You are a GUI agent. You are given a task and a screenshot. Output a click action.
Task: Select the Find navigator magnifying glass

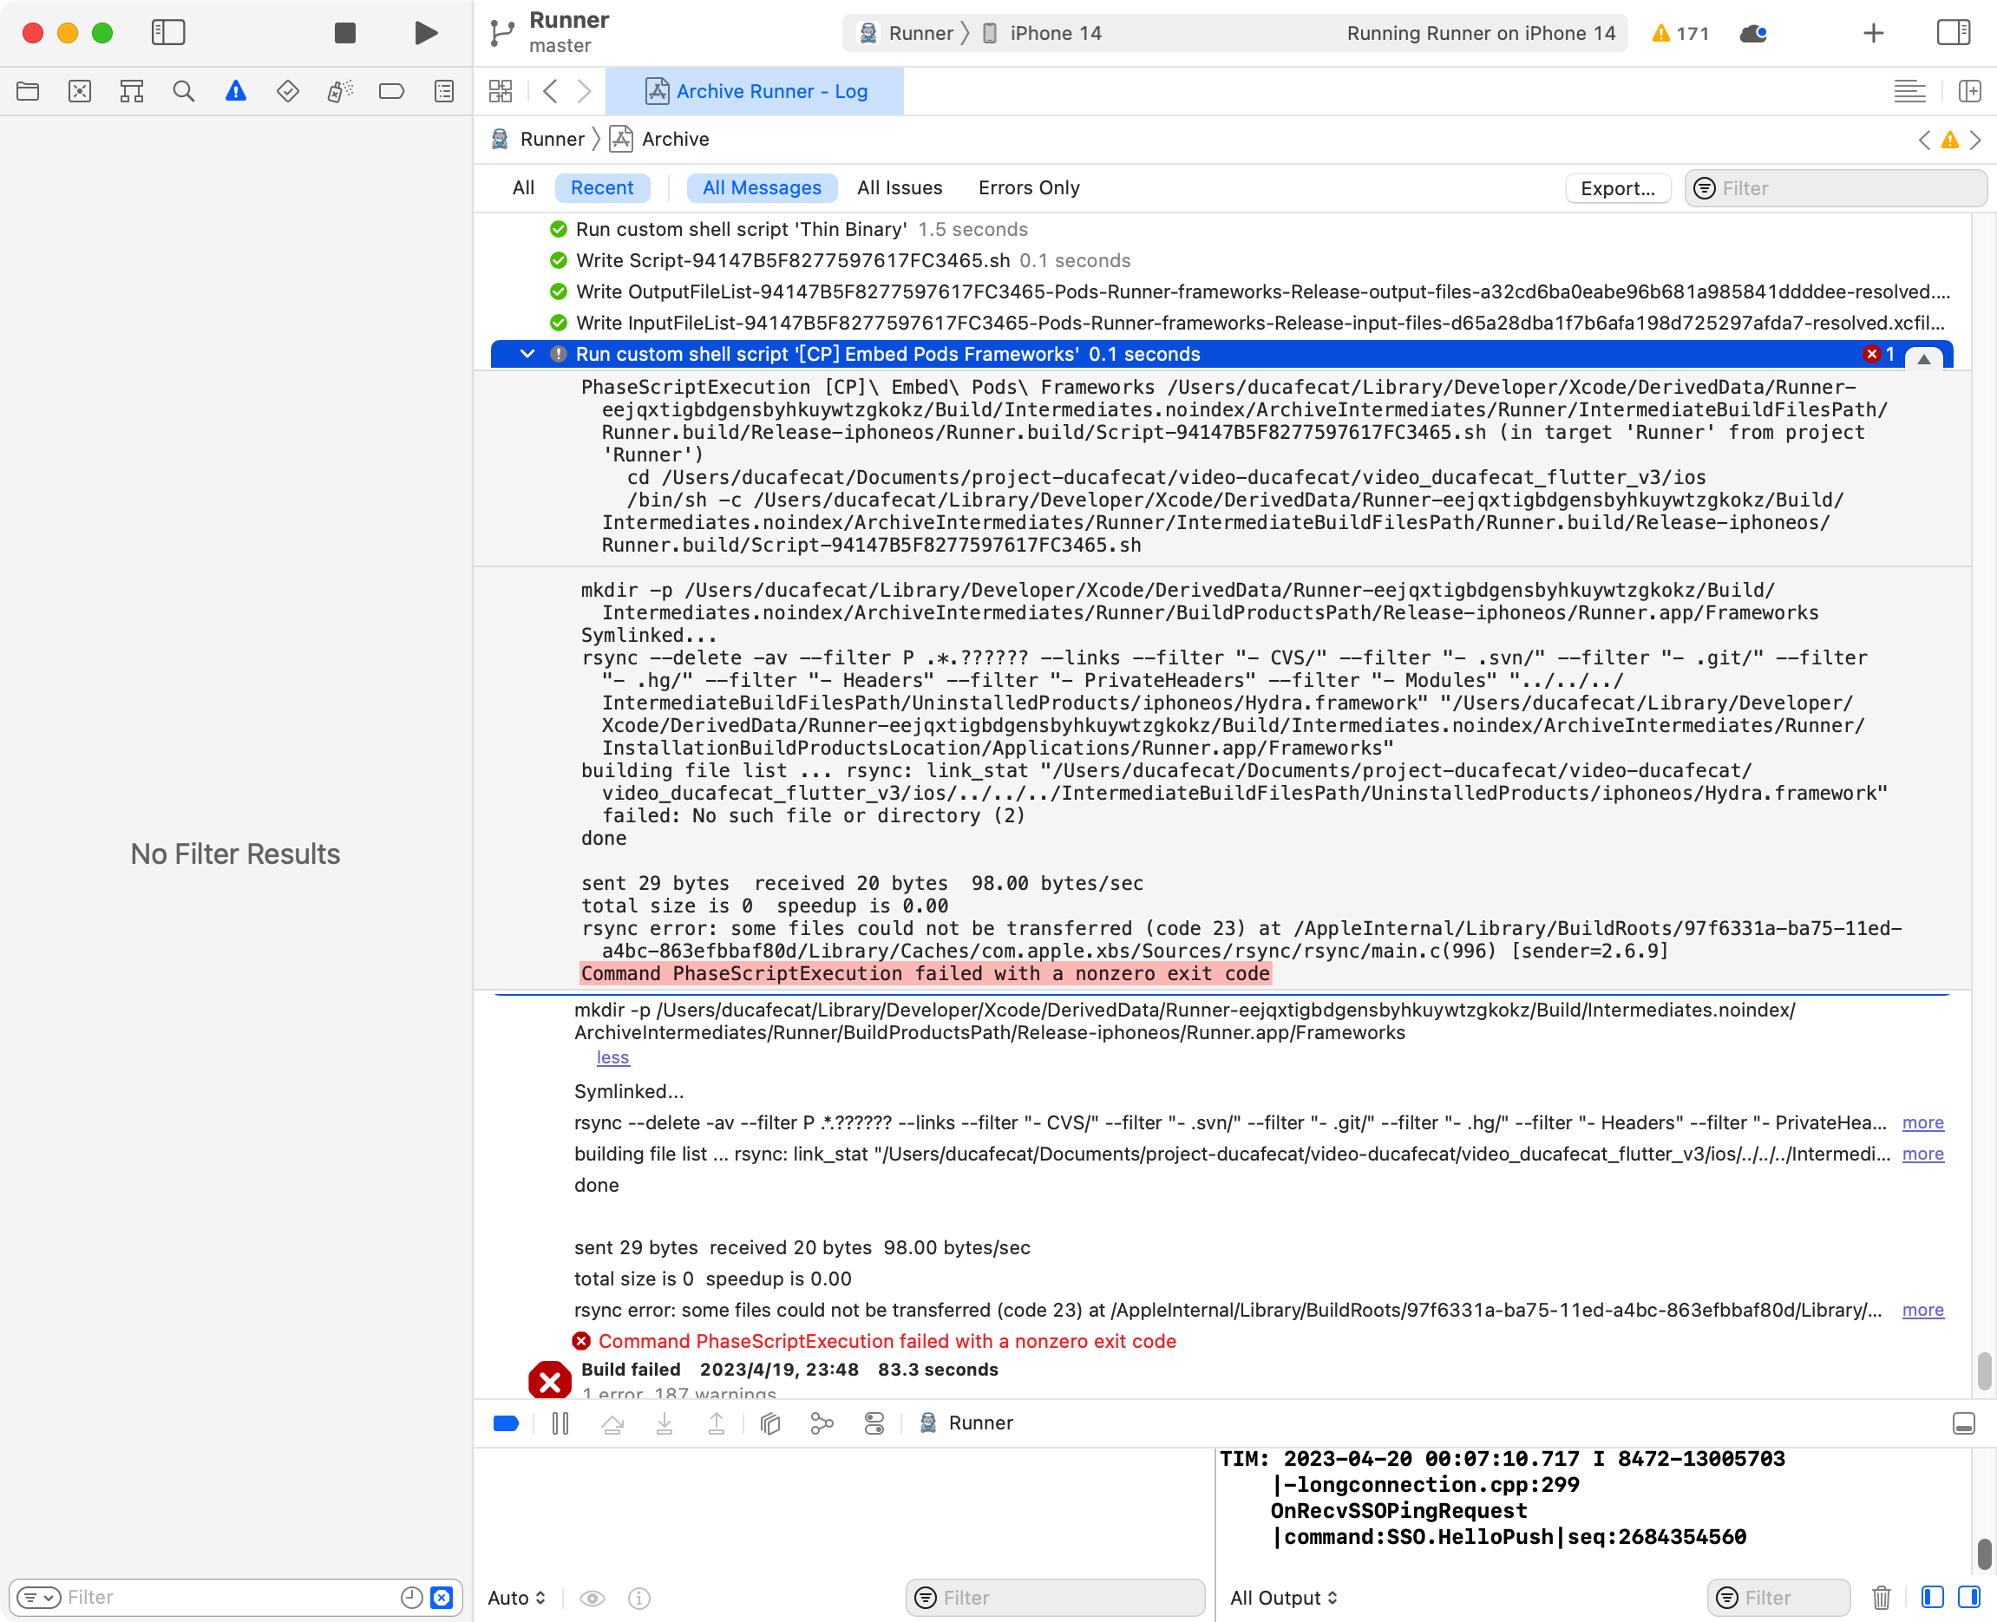click(x=184, y=90)
